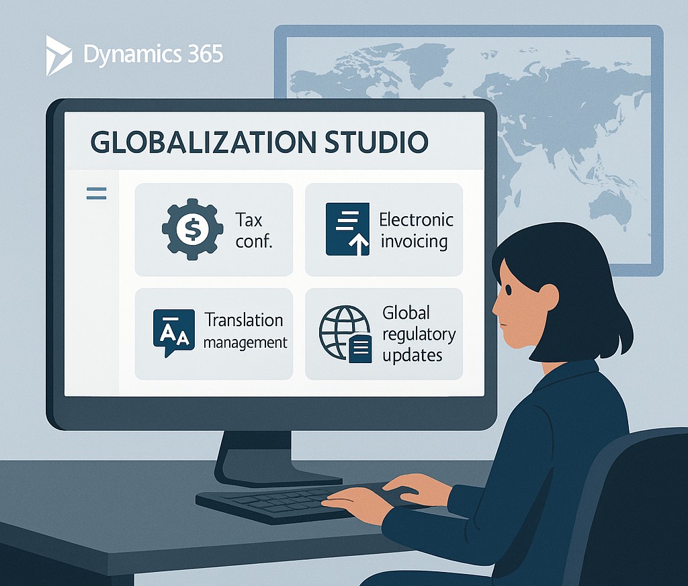Click the gear with dollar sign icon
The width and height of the screenshot is (688, 586).
pos(191,230)
